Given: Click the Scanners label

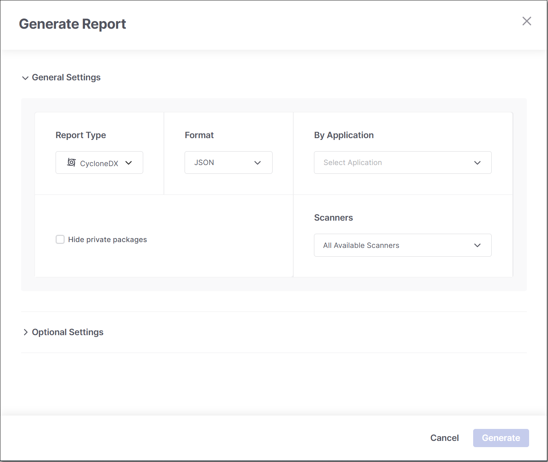Looking at the screenshot, I should click(x=334, y=218).
